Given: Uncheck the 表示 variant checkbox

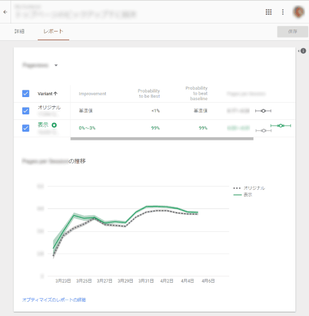Looking at the screenshot, I should coord(25,128).
